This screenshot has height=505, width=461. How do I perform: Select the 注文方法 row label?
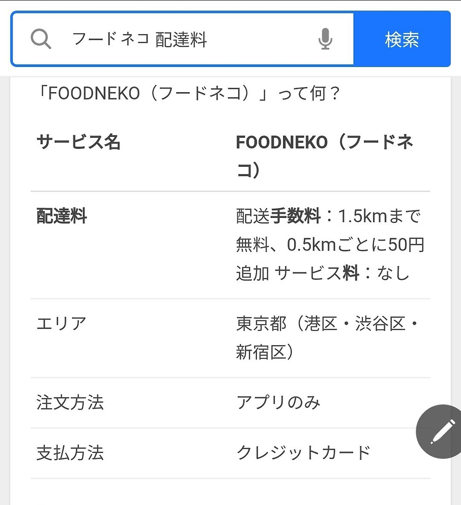click(x=70, y=403)
